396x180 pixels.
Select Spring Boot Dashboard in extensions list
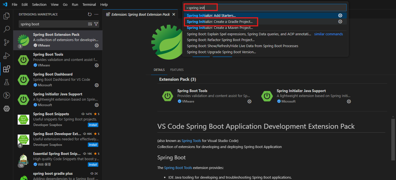click(x=58, y=80)
